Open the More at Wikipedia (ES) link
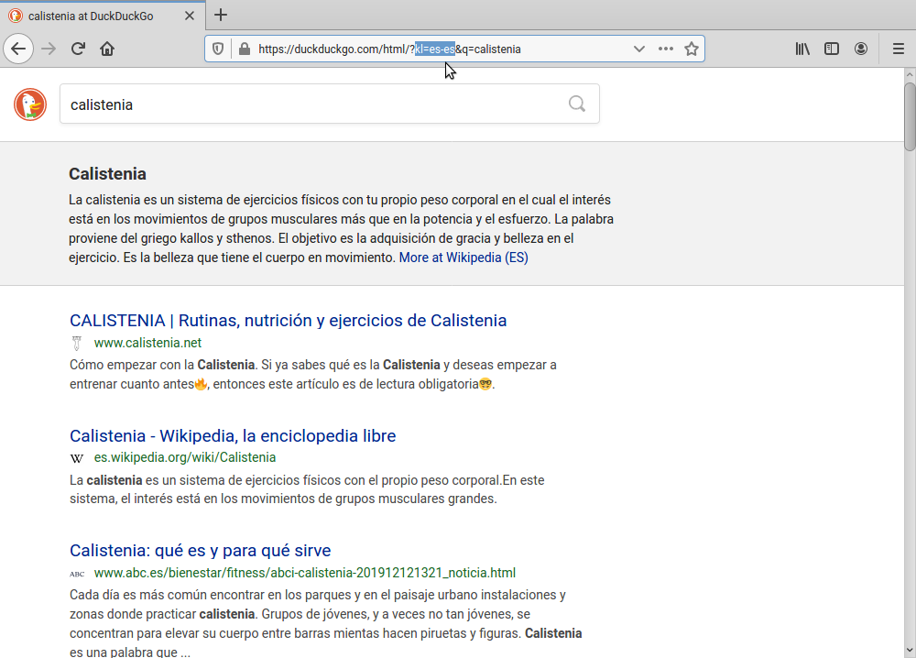Viewport: 916px width, 658px height. 463,258
